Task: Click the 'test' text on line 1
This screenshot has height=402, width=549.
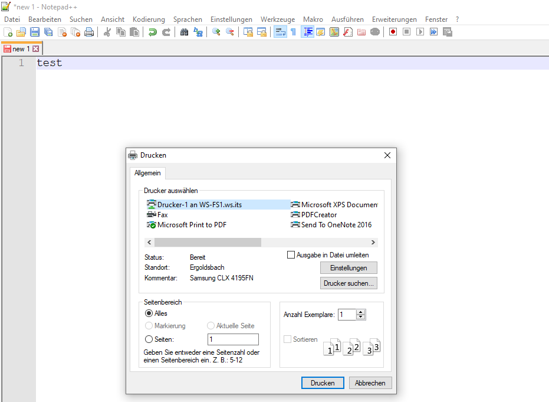Action: [x=50, y=63]
